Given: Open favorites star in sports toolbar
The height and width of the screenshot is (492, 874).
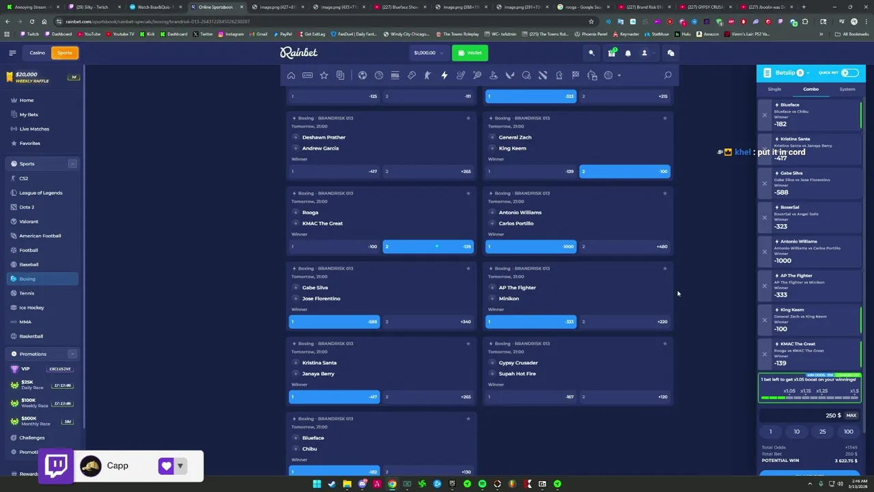Looking at the screenshot, I should [x=324, y=75].
